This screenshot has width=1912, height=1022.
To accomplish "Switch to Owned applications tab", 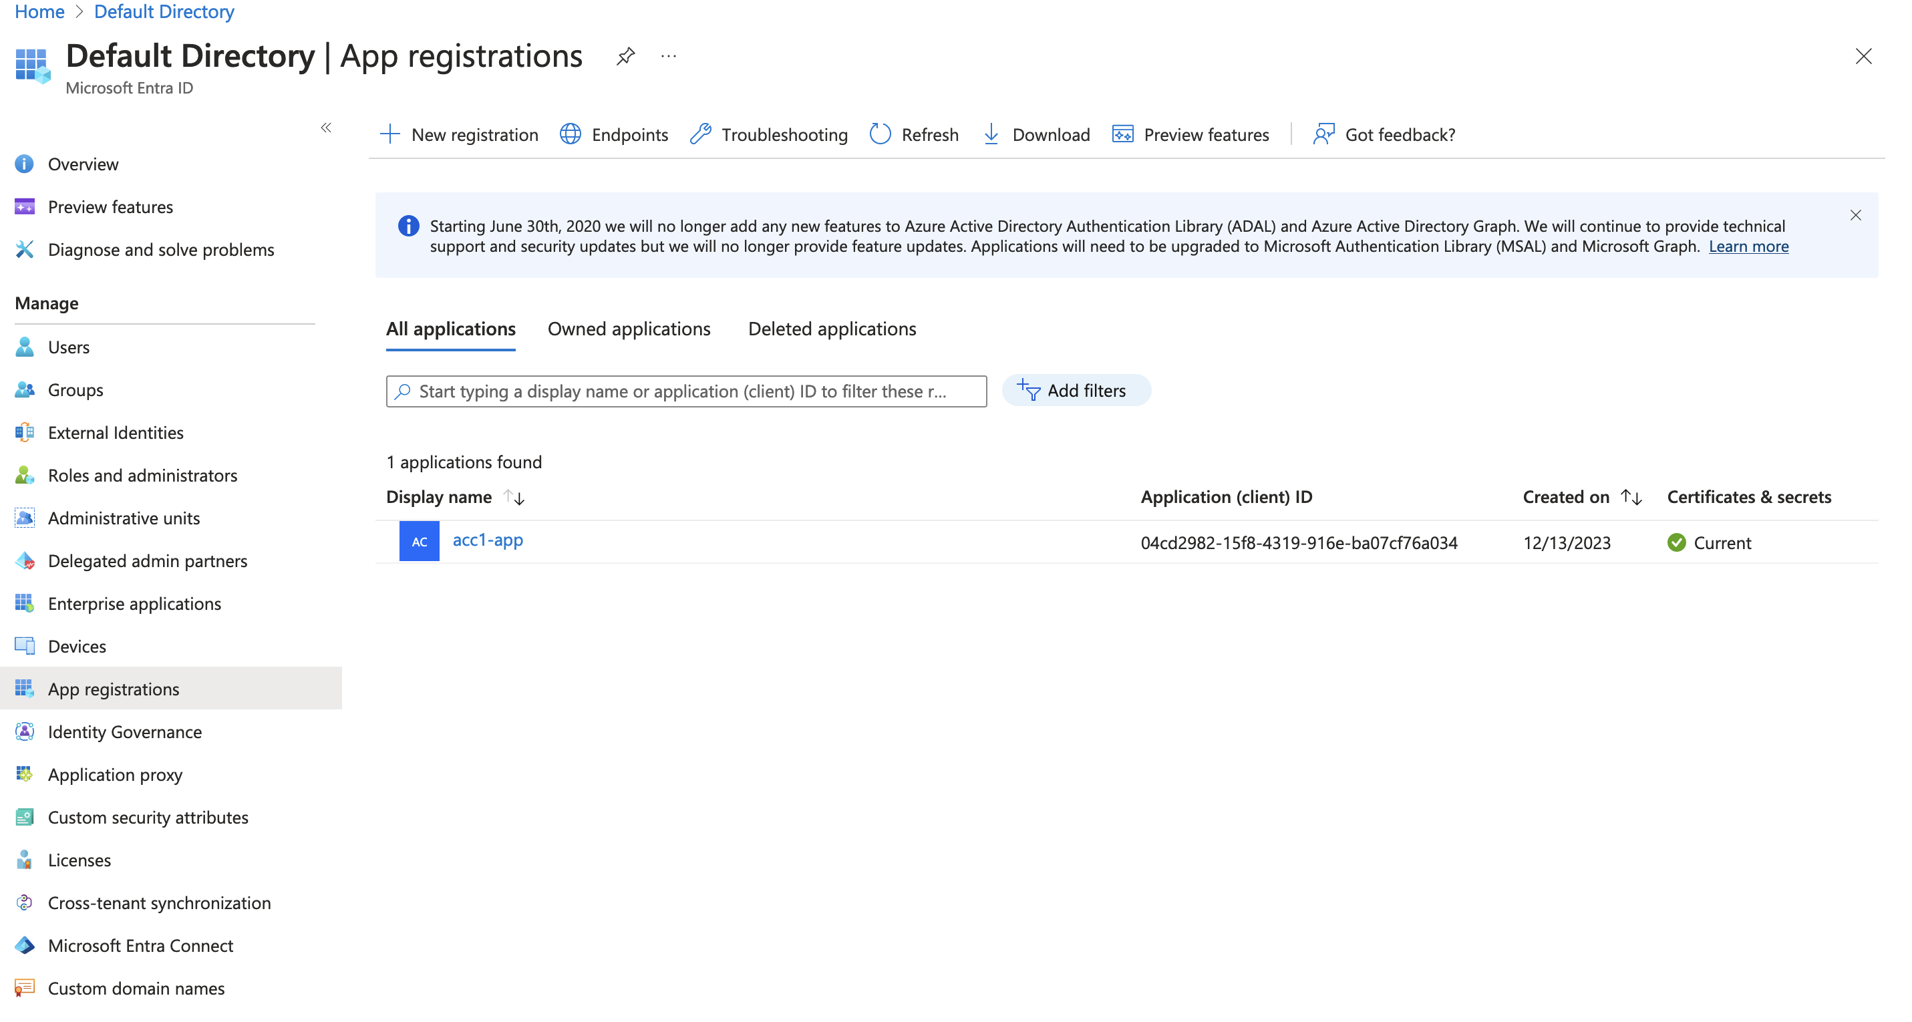I will coord(629,329).
